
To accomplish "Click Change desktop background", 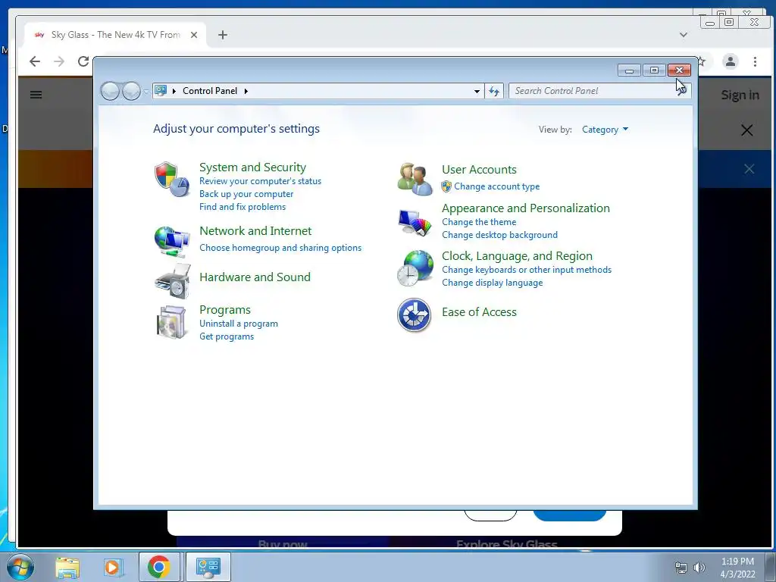I will 499,235.
